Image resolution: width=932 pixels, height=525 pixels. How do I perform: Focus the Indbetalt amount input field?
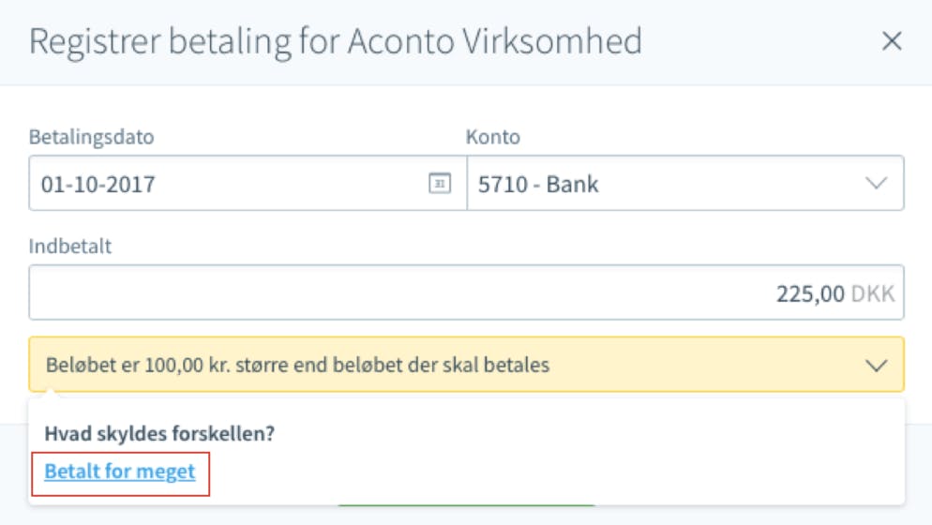467,292
